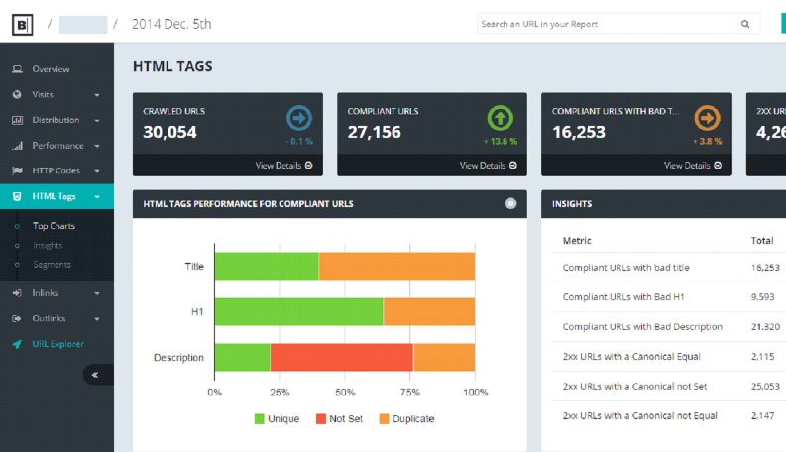Open Segments submenu item
The width and height of the screenshot is (786, 452).
[52, 264]
